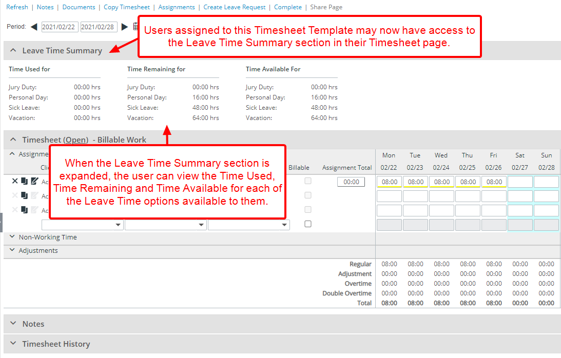Viewport: 561px width, 358px height.
Task: Click Complete to submit the timesheet
Action: click(x=288, y=7)
